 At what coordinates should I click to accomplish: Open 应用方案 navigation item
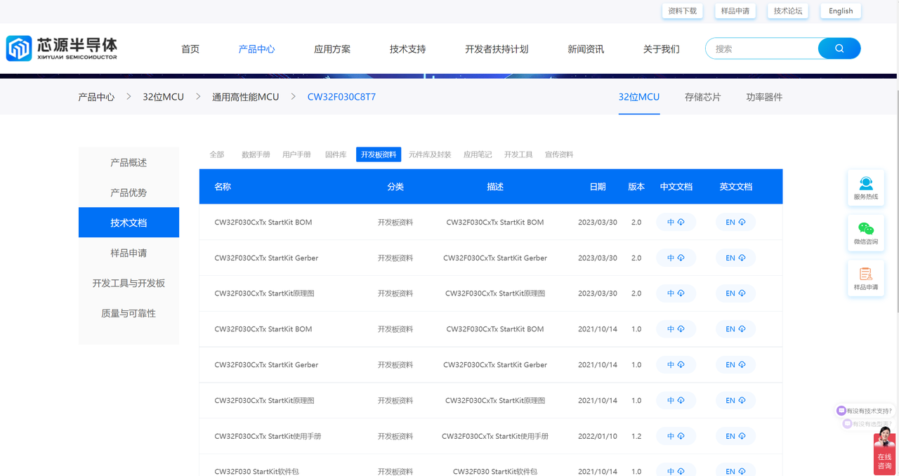(x=332, y=49)
